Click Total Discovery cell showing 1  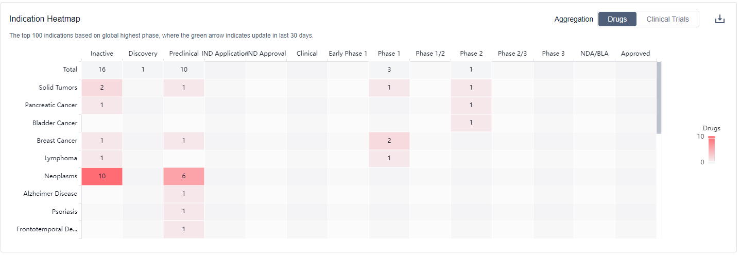(143, 70)
